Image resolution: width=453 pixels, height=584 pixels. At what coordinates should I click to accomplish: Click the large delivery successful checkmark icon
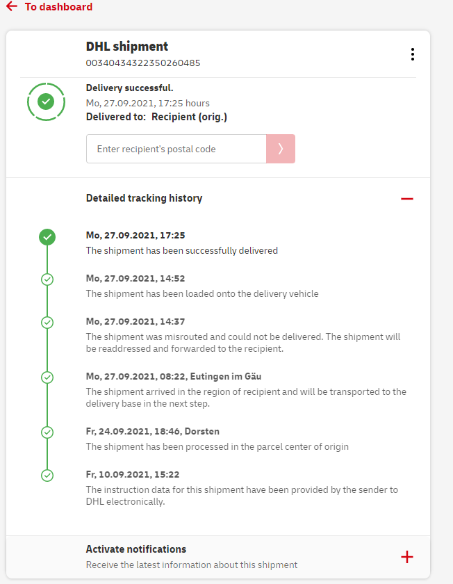pyautogui.click(x=46, y=102)
